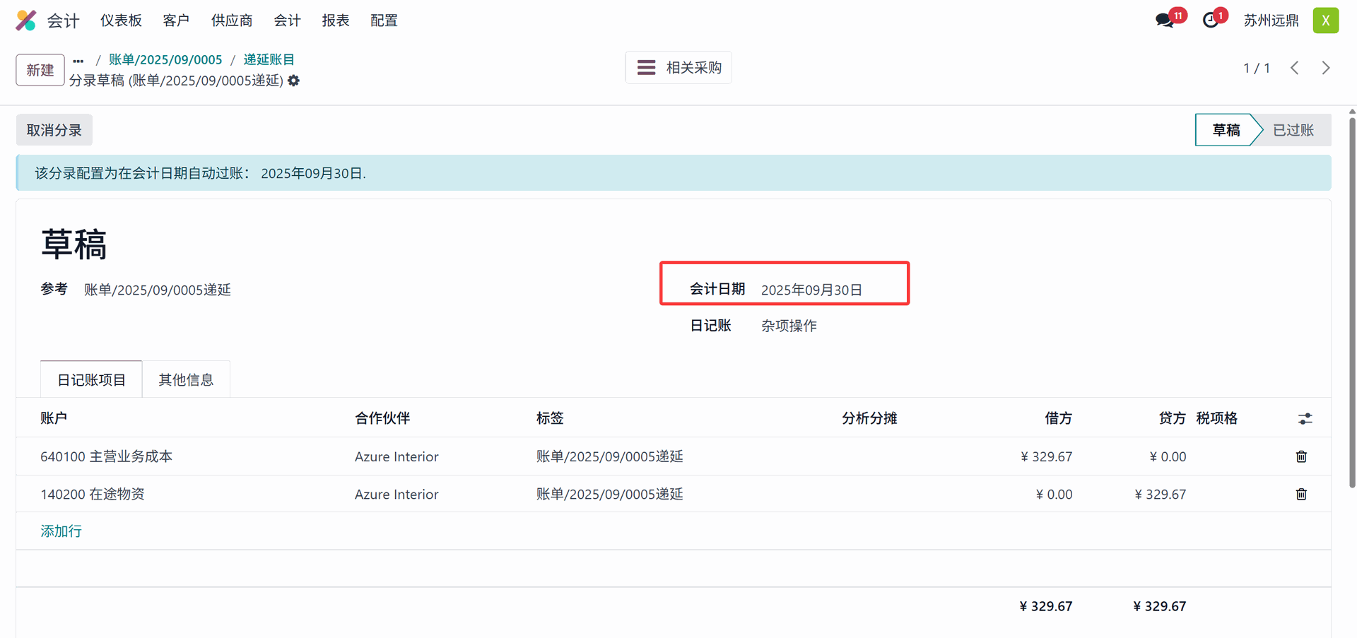Viewport: 1357px width, 638px height.
Task: Open the 相关采购 smart button
Action: (x=678, y=68)
